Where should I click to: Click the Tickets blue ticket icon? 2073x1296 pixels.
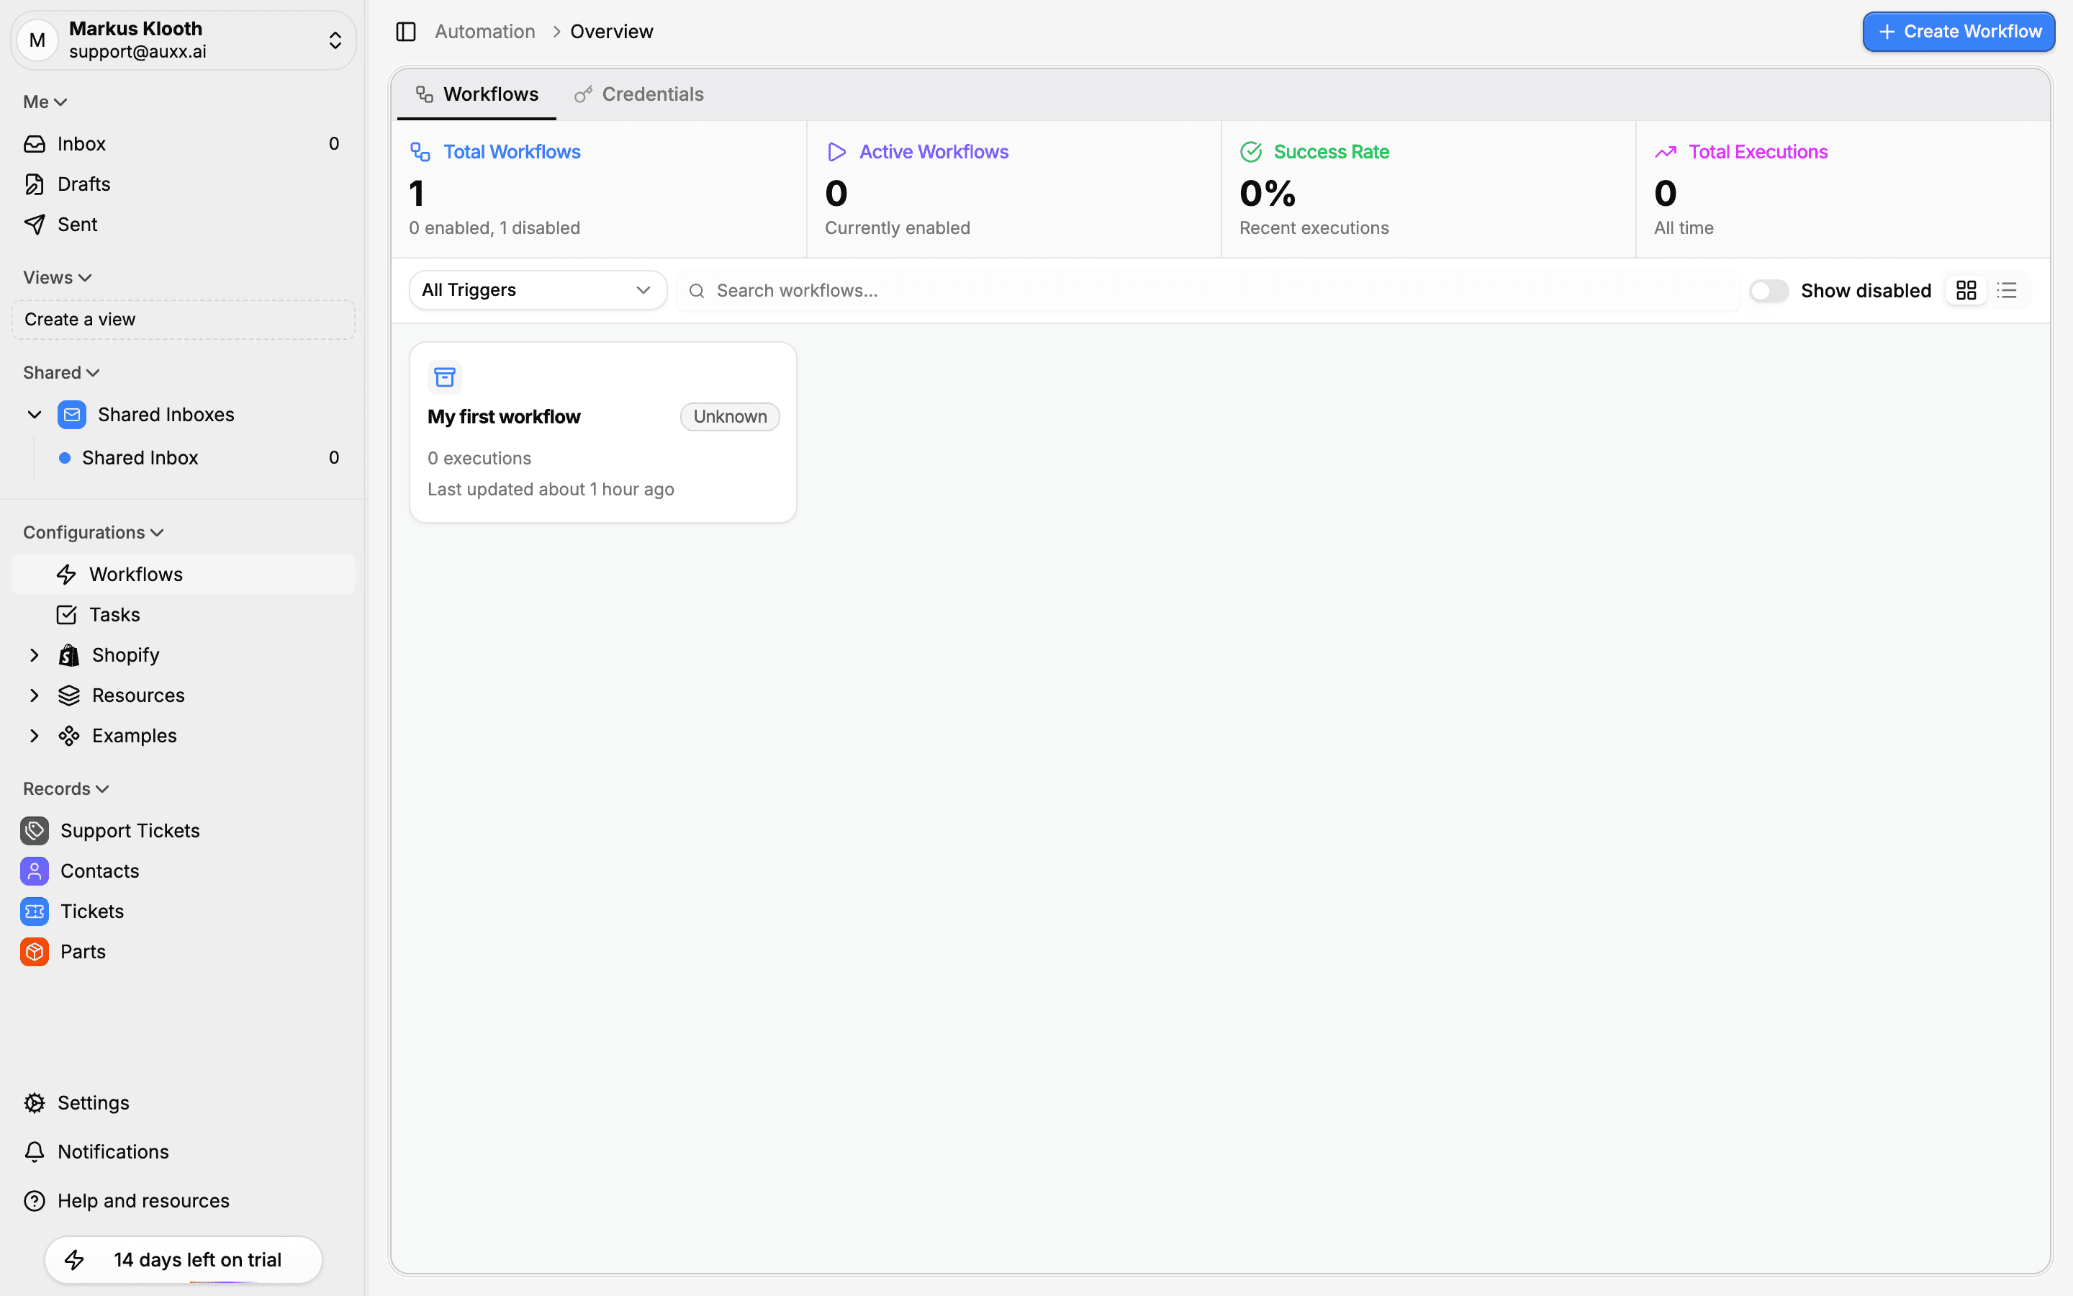pyautogui.click(x=35, y=911)
